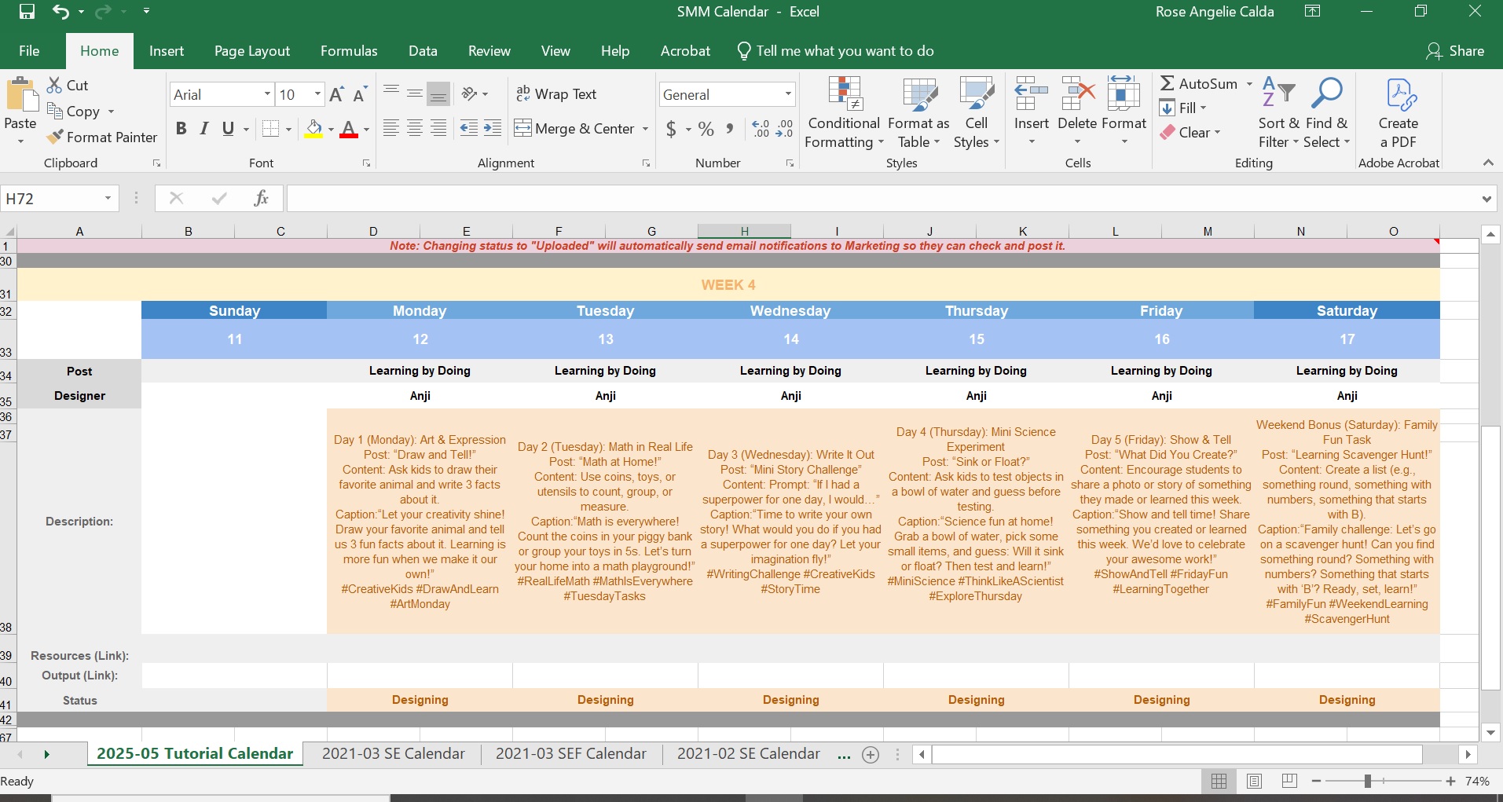
Task: Open Cell Styles gallery
Action: pos(977,94)
